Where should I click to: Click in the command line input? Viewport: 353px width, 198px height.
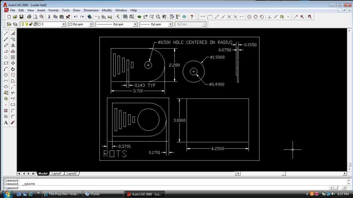click(167, 188)
